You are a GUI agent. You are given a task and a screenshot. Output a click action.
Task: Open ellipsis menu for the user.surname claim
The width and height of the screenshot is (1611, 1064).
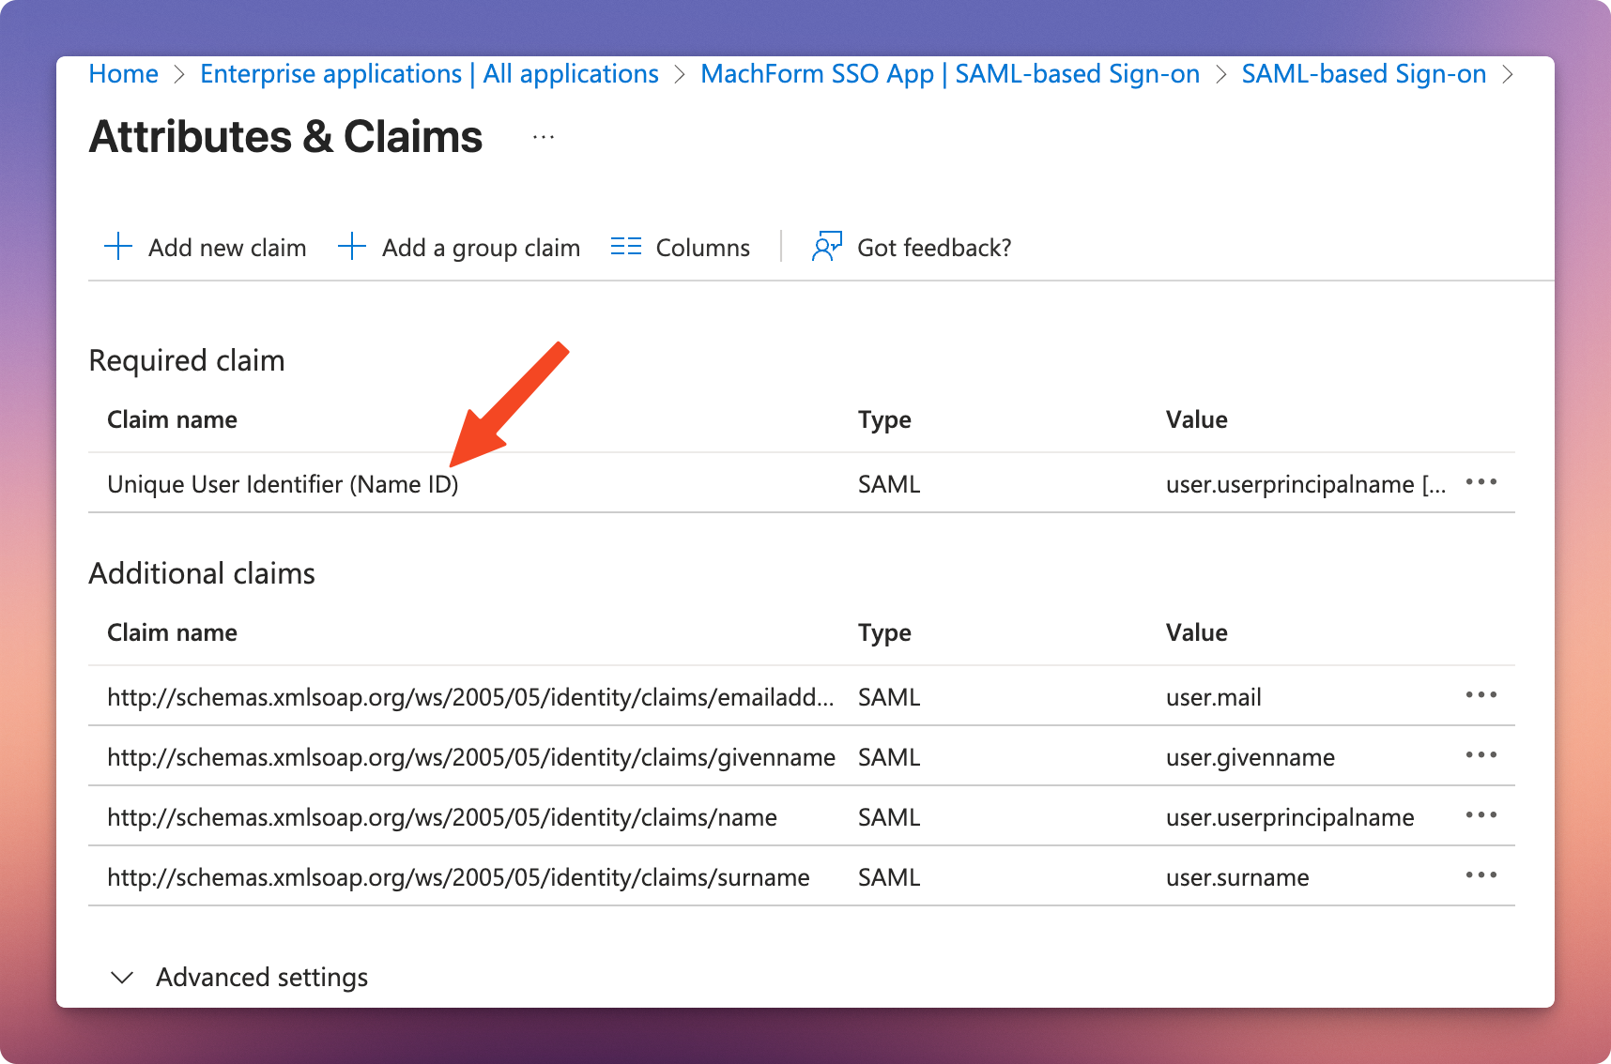point(1481,875)
